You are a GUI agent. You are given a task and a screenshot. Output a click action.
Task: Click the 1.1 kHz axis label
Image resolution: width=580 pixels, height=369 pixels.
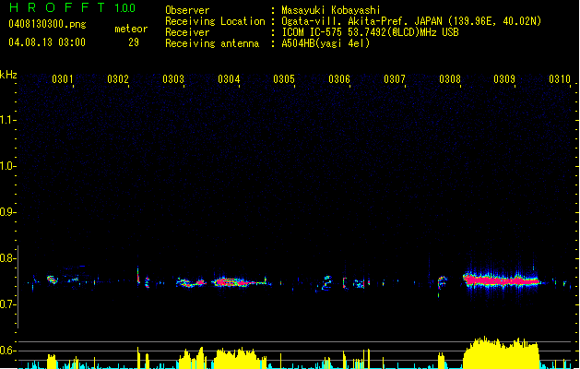point(6,120)
